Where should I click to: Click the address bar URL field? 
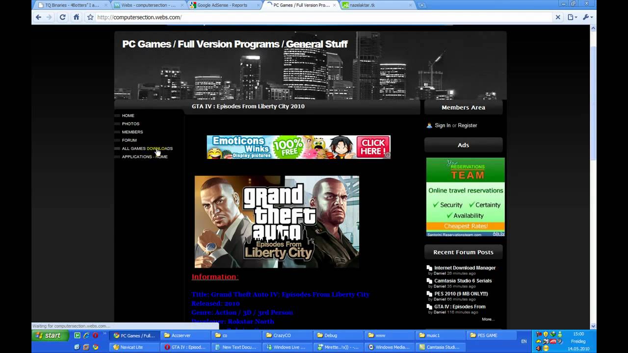coord(324,17)
